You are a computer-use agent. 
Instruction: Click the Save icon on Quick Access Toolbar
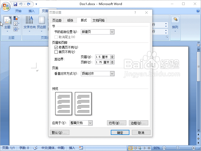(15, 4)
